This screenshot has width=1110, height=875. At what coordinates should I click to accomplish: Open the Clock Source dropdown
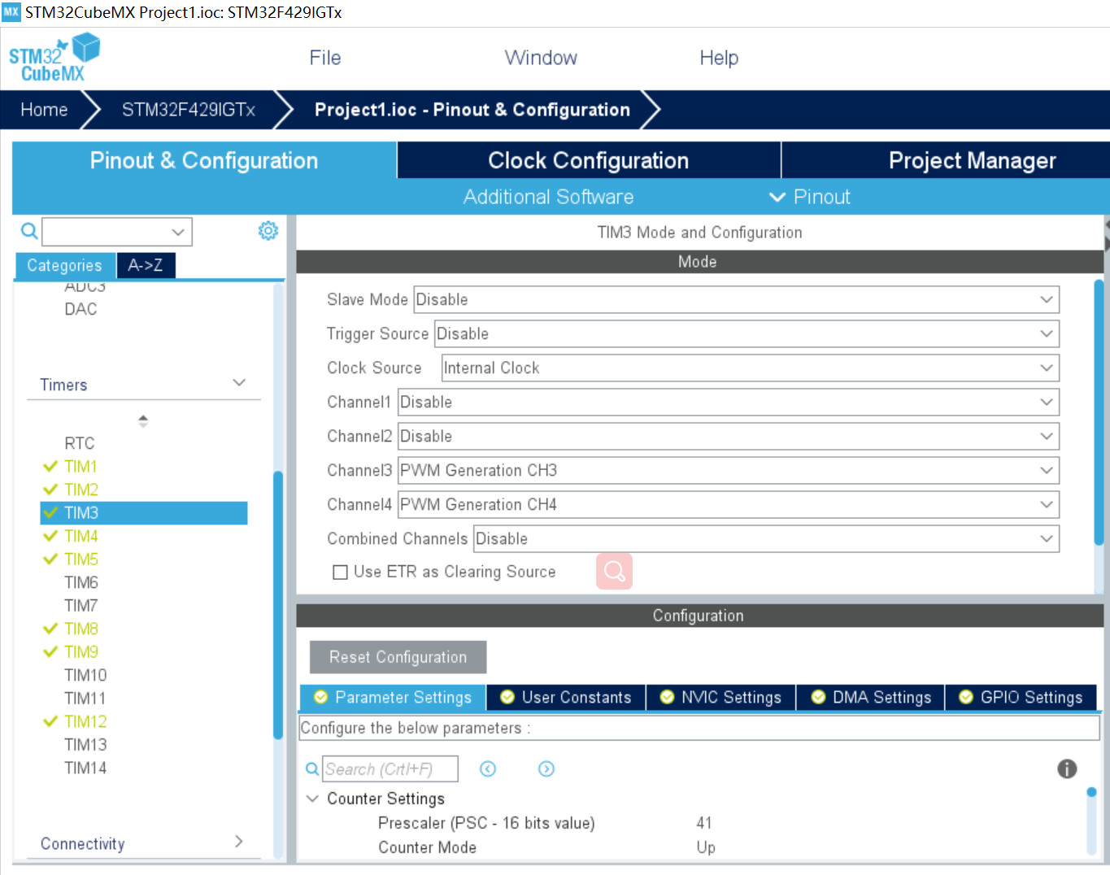tap(750, 368)
